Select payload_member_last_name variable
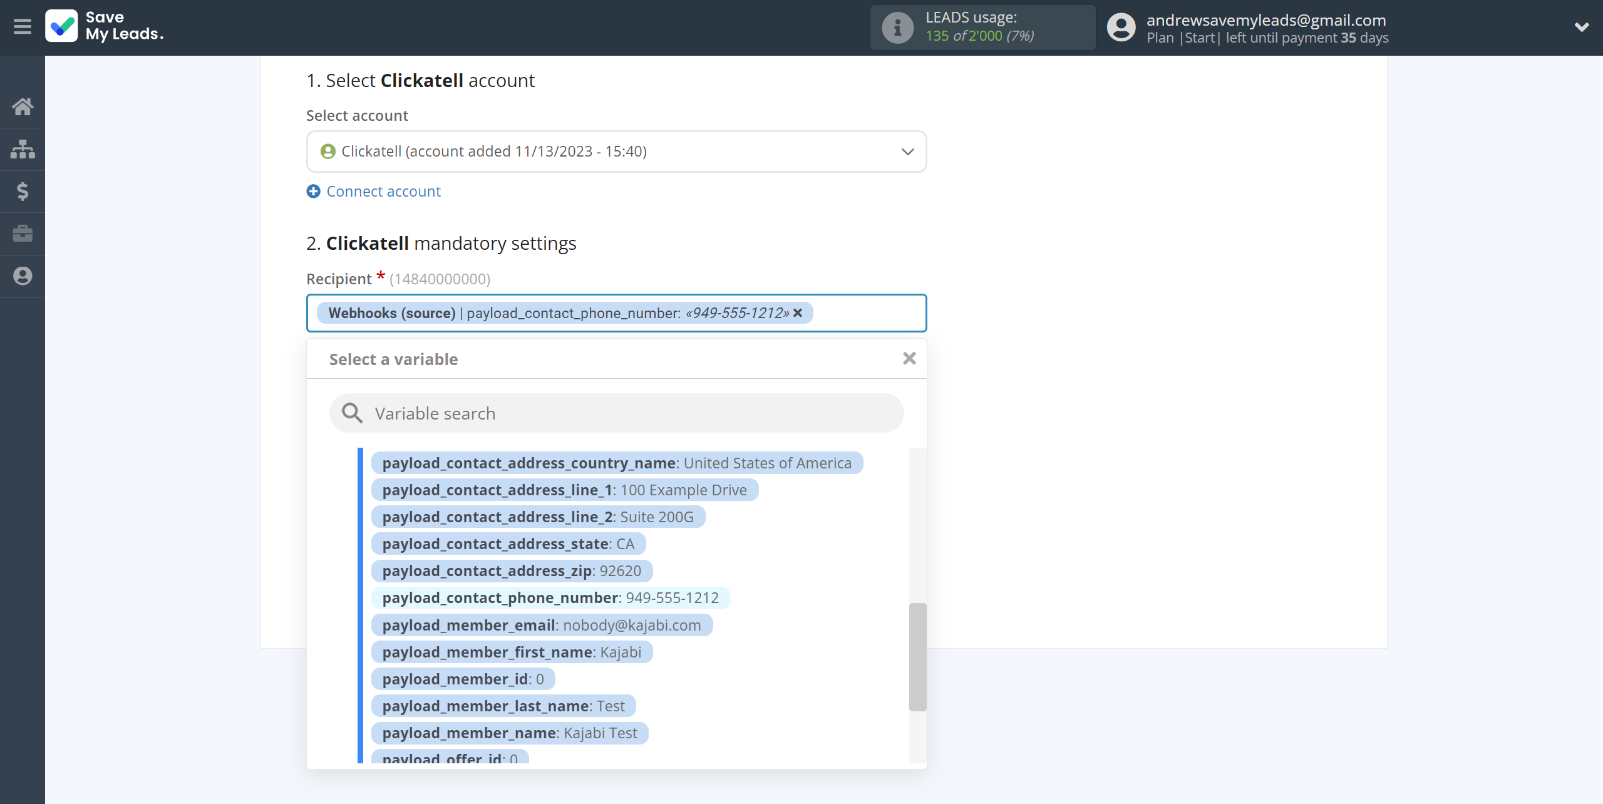This screenshot has height=804, width=1603. pyautogui.click(x=503, y=706)
